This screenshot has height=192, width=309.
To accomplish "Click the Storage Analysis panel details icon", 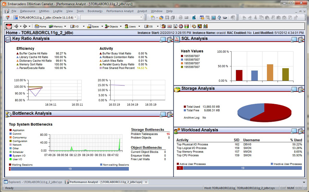I will pyautogui.click(x=300, y=89).
